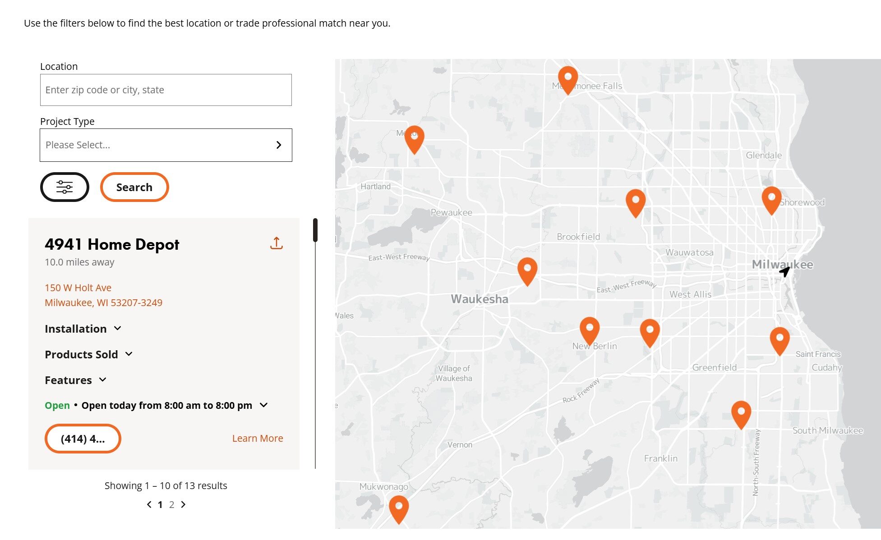Image resolution: width=881 pixels, height=540 pixels.
Task: Click the Search button
Action: 134,187
